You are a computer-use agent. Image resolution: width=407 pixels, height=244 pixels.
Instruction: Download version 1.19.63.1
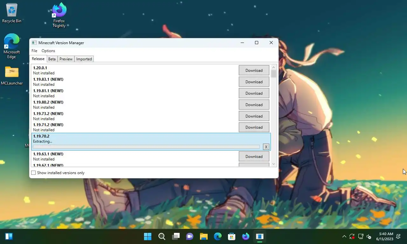point(254,157)
